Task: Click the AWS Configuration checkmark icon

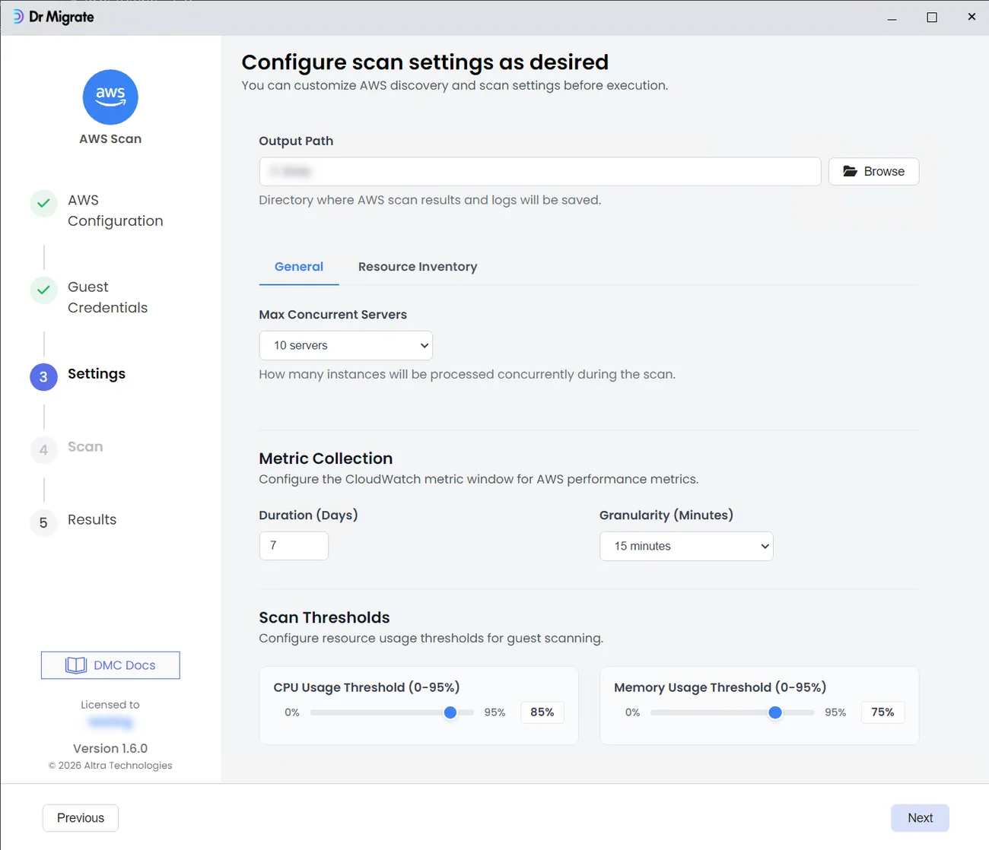Action: click(43, 203)
